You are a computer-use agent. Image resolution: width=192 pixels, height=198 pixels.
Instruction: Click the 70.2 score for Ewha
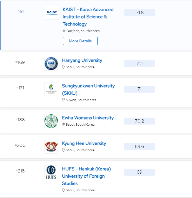(139, 121)
